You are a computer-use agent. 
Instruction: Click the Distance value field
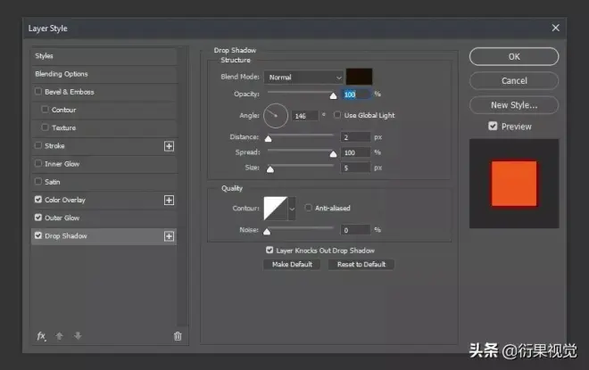(356, 137)
